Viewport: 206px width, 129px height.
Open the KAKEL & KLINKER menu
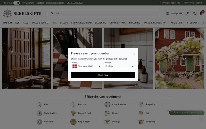(40, 23)
